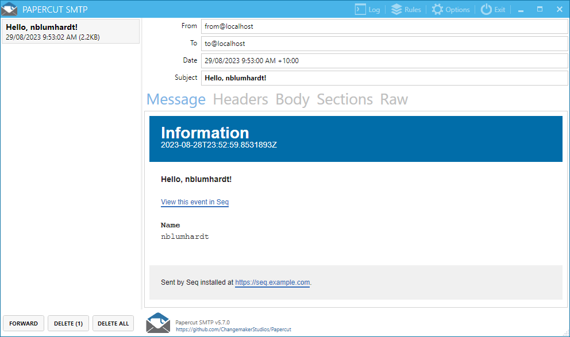
Task: Click the Date field
Action: tap(384, 61)
